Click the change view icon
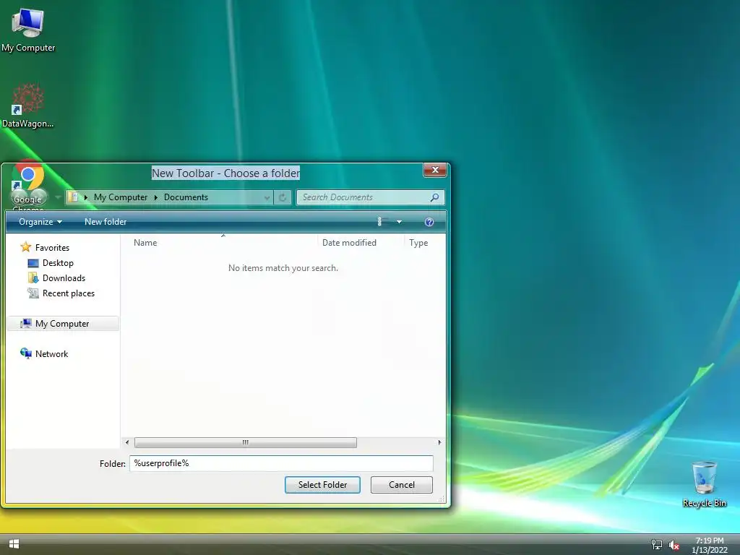This screenshot has height=555, width=740. pos(383,221)
